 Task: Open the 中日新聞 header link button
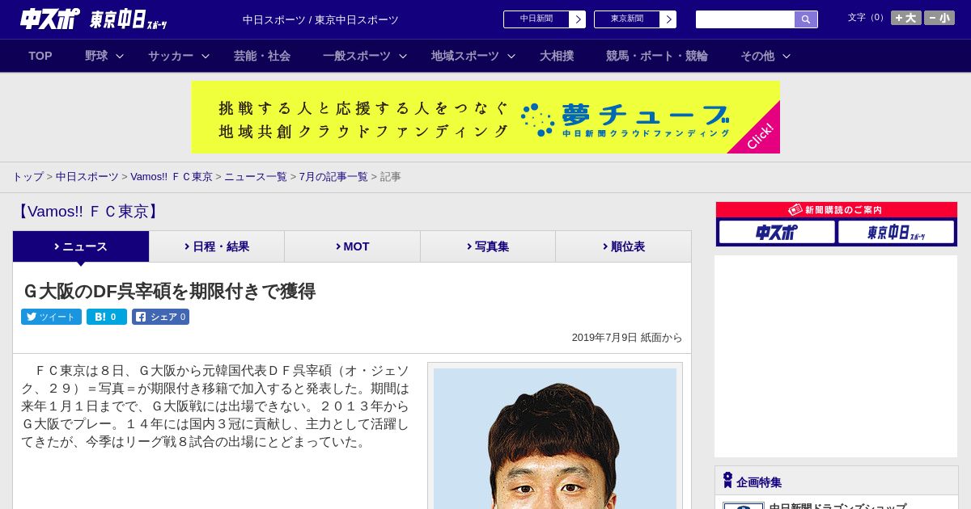(x=545, y=19)
